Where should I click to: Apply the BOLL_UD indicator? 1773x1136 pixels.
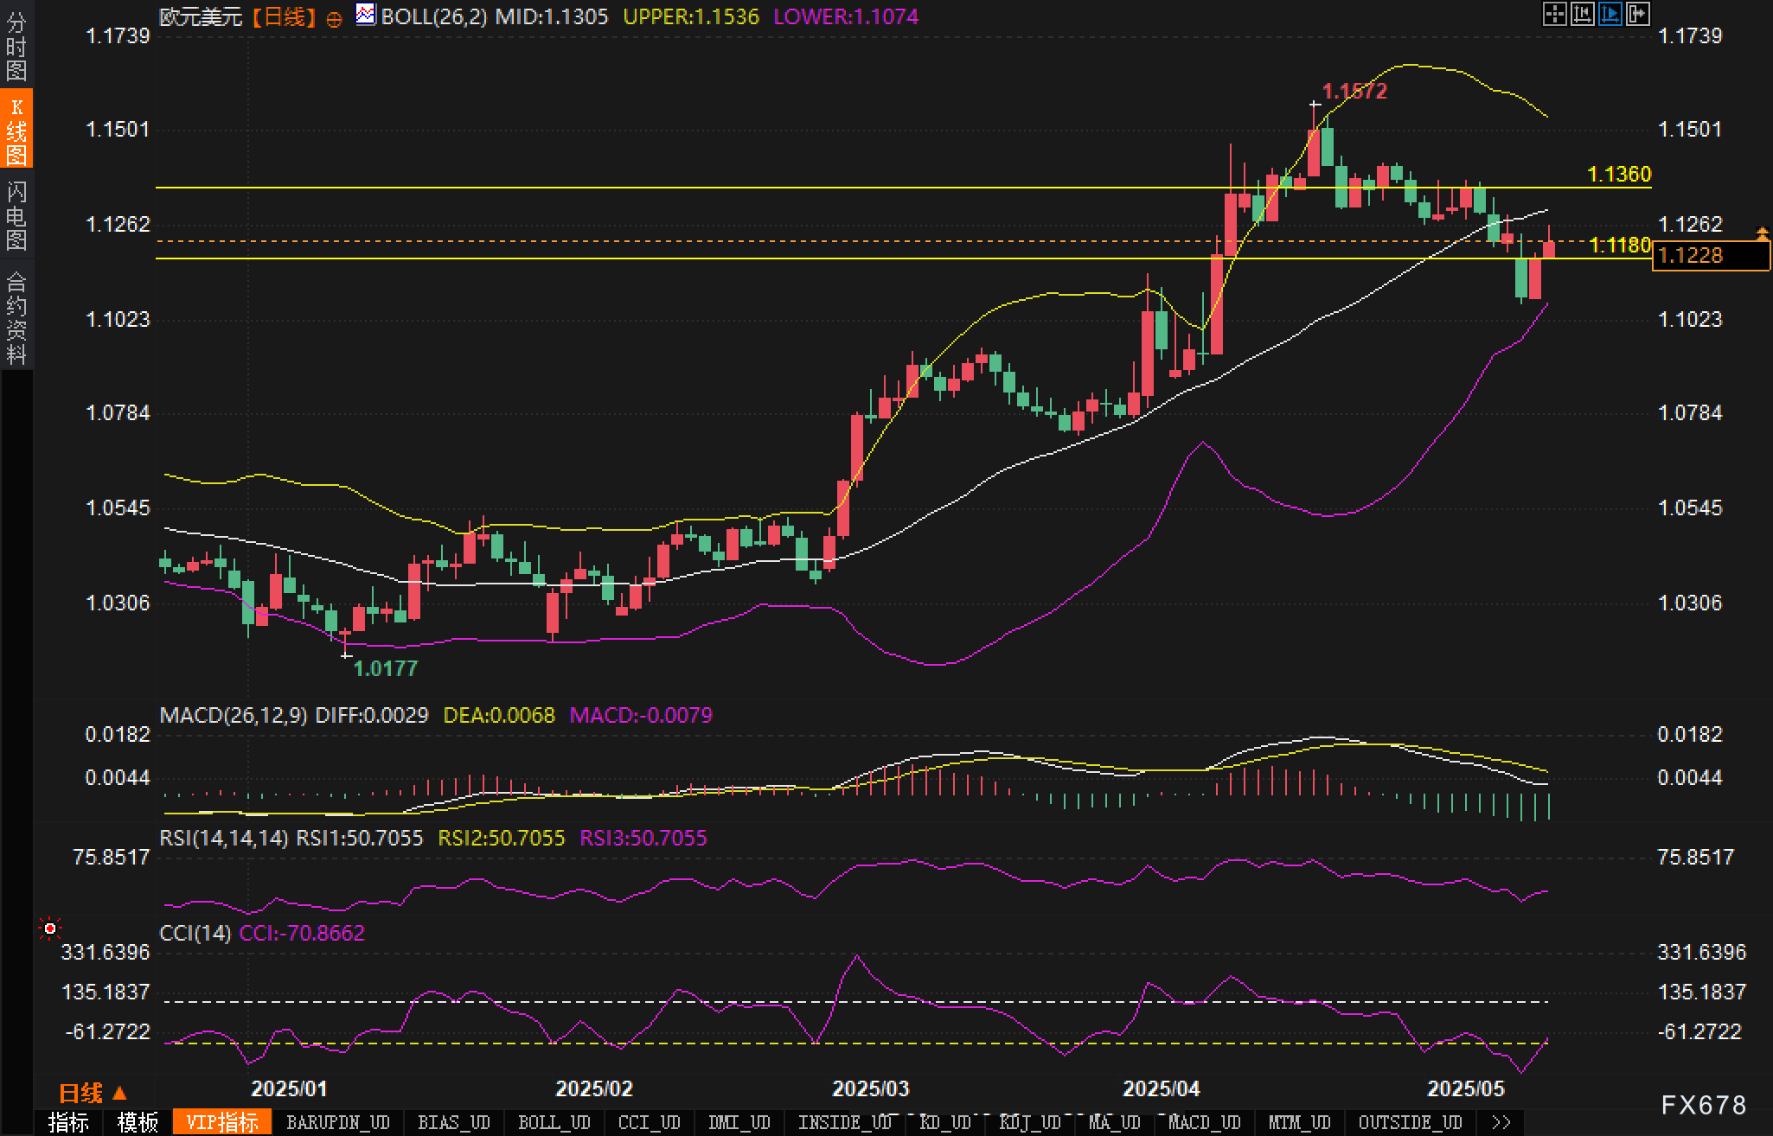click(x=554, y=1122)
